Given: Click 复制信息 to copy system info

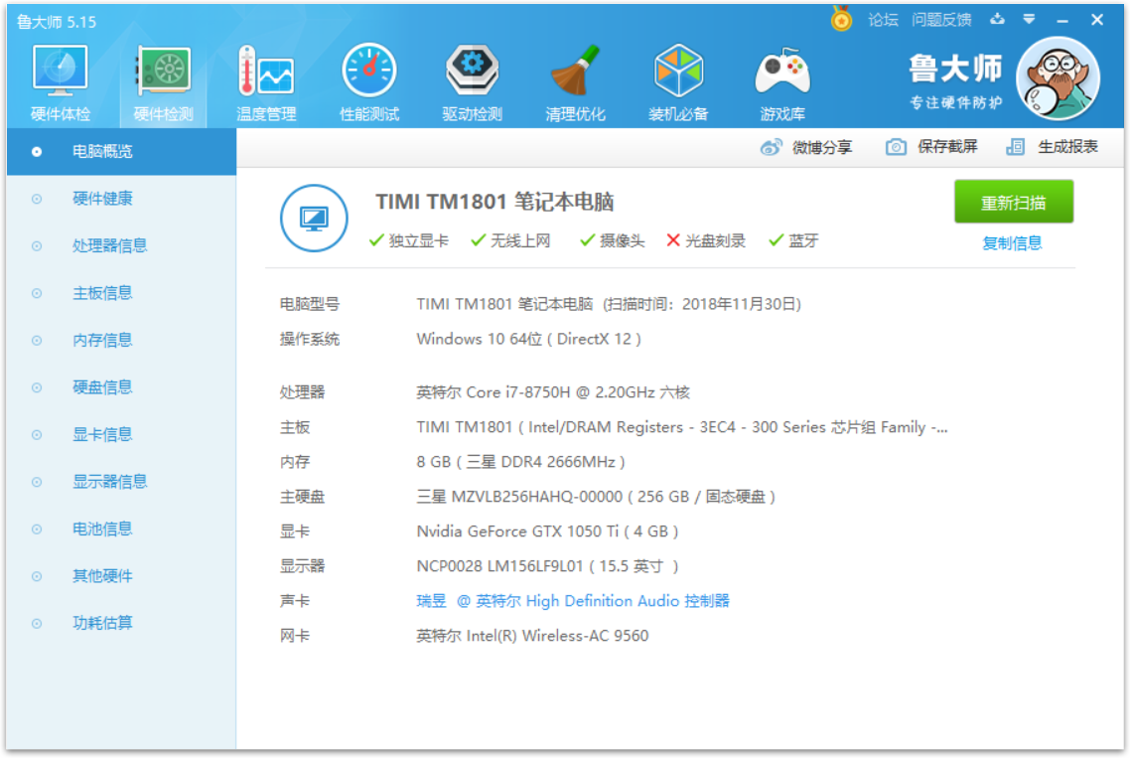Looking at the screenshot, I should tap(1012, 243).
